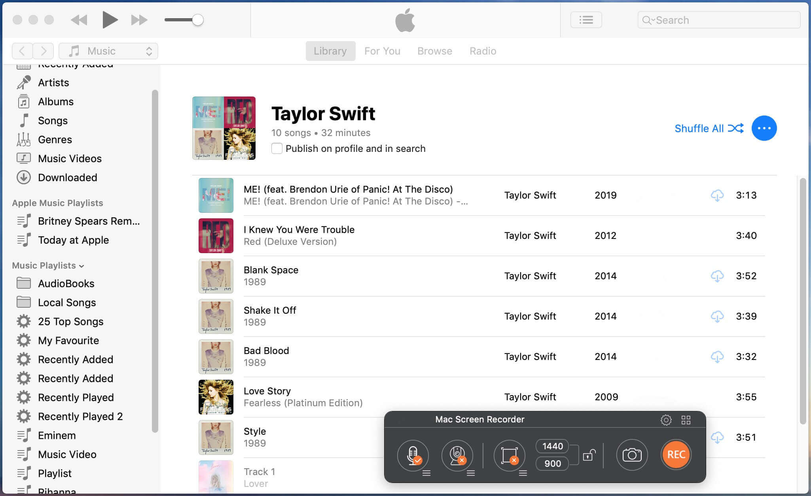Viewport: 811px width, 496px height.
Task: Click the download icon for Shake It Off
Action: [x=716, y=316]
